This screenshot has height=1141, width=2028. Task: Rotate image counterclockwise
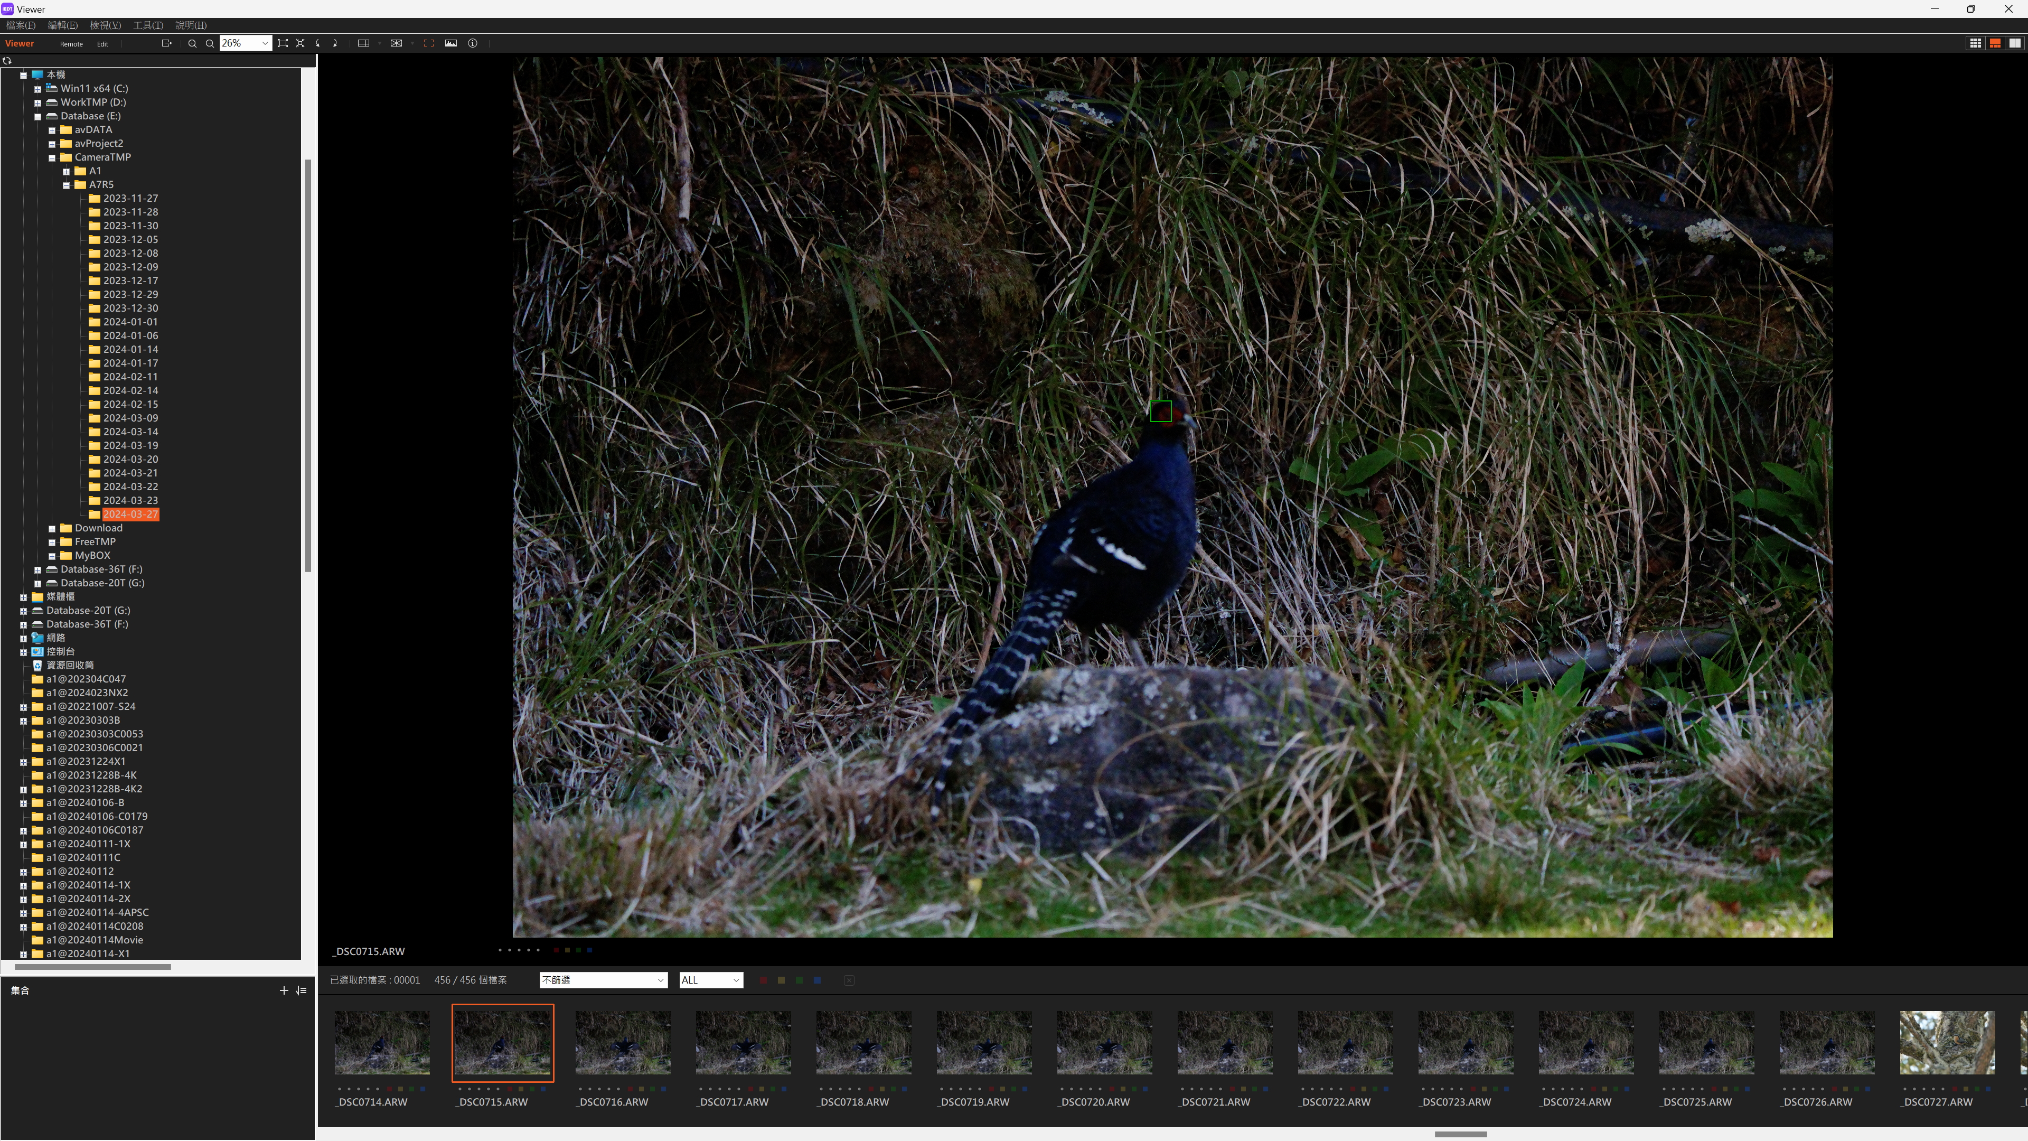point(318,43)
